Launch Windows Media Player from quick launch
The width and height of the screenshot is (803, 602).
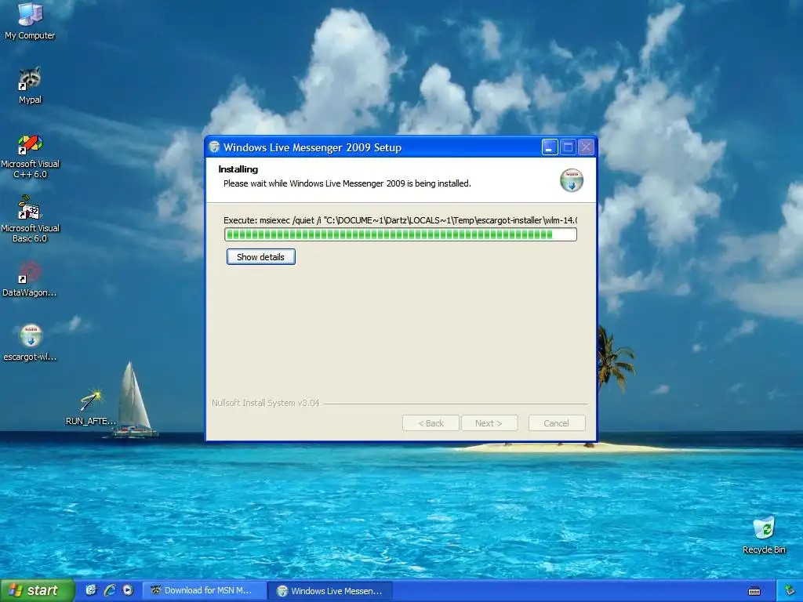click(x=128, y=590)
